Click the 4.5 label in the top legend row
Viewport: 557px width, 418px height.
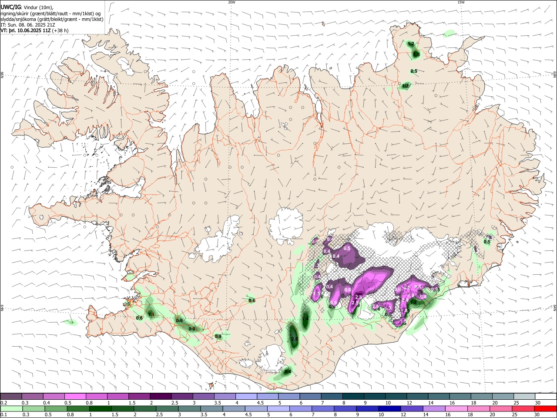(260, 403)
